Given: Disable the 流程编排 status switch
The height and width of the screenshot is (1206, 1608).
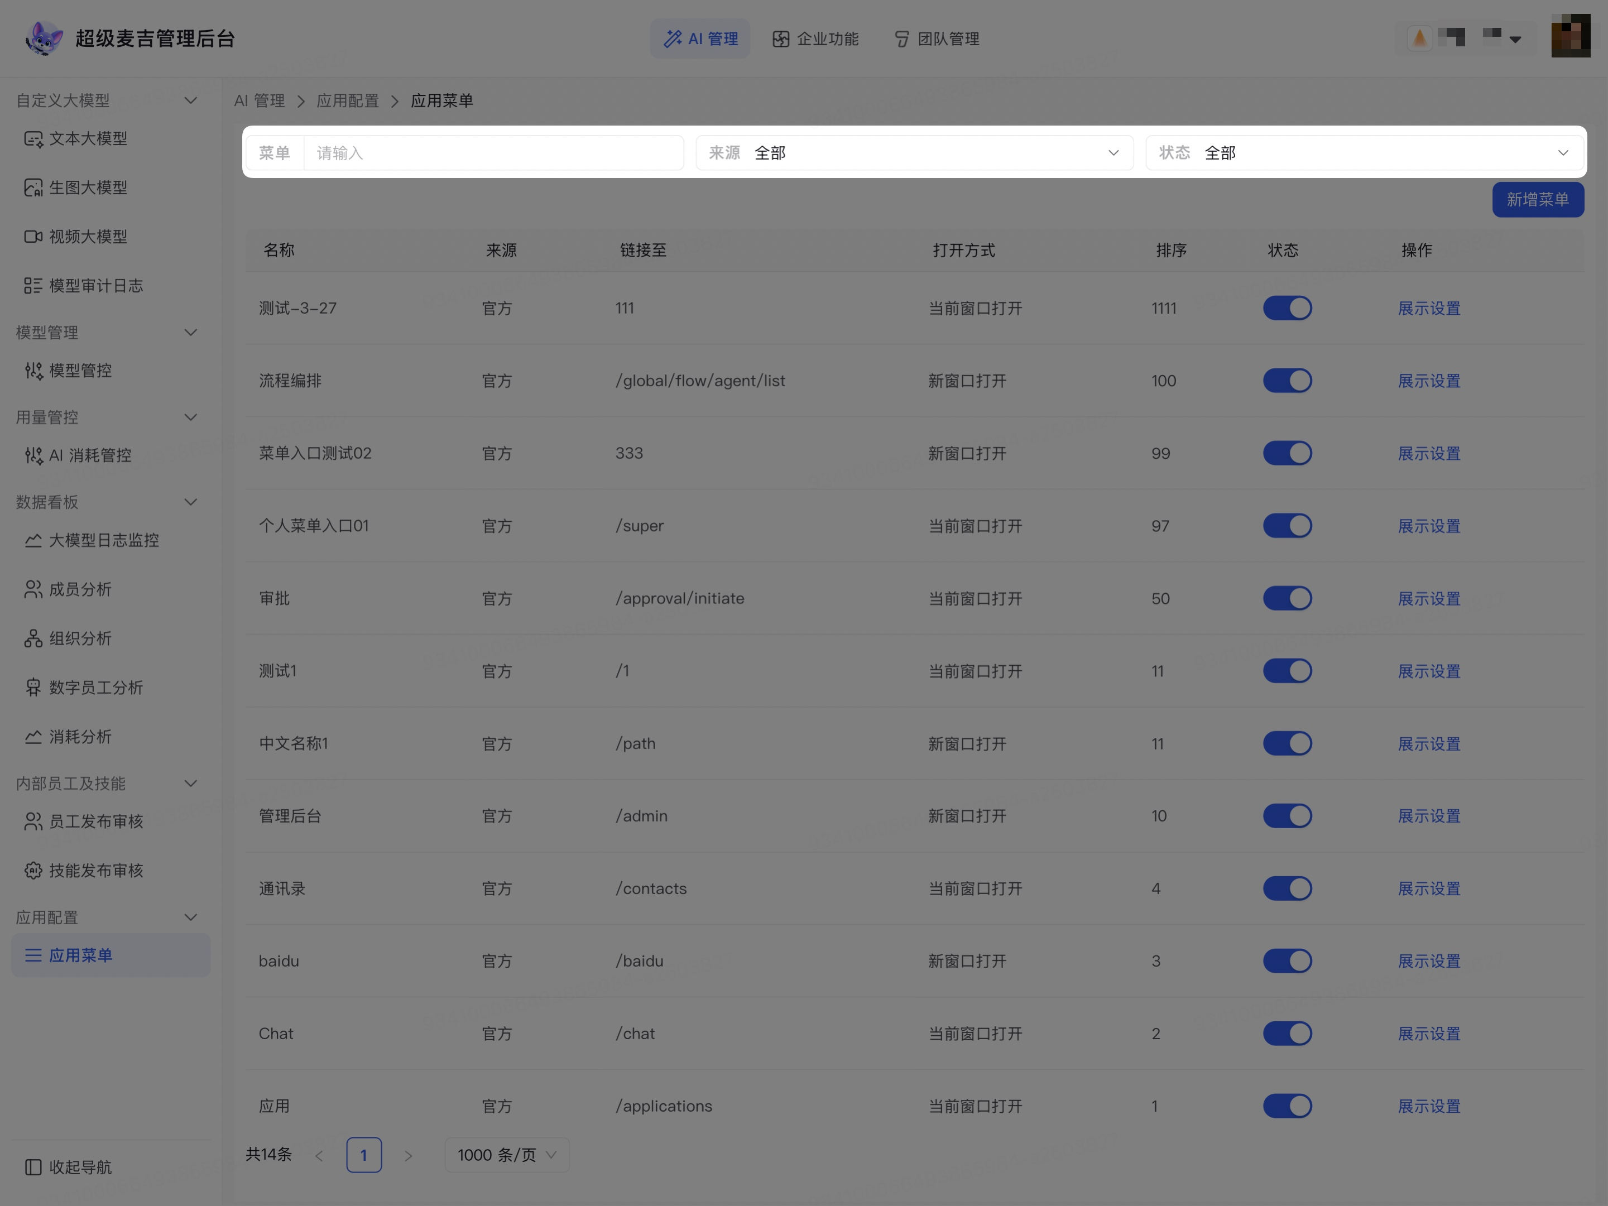Looking at the screenshot, I should point(1287,381).
